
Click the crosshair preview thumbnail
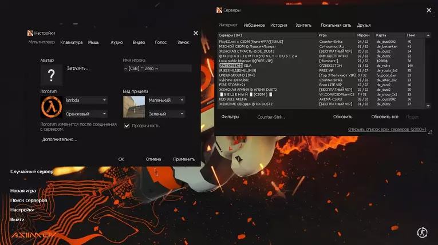(134, 107)
